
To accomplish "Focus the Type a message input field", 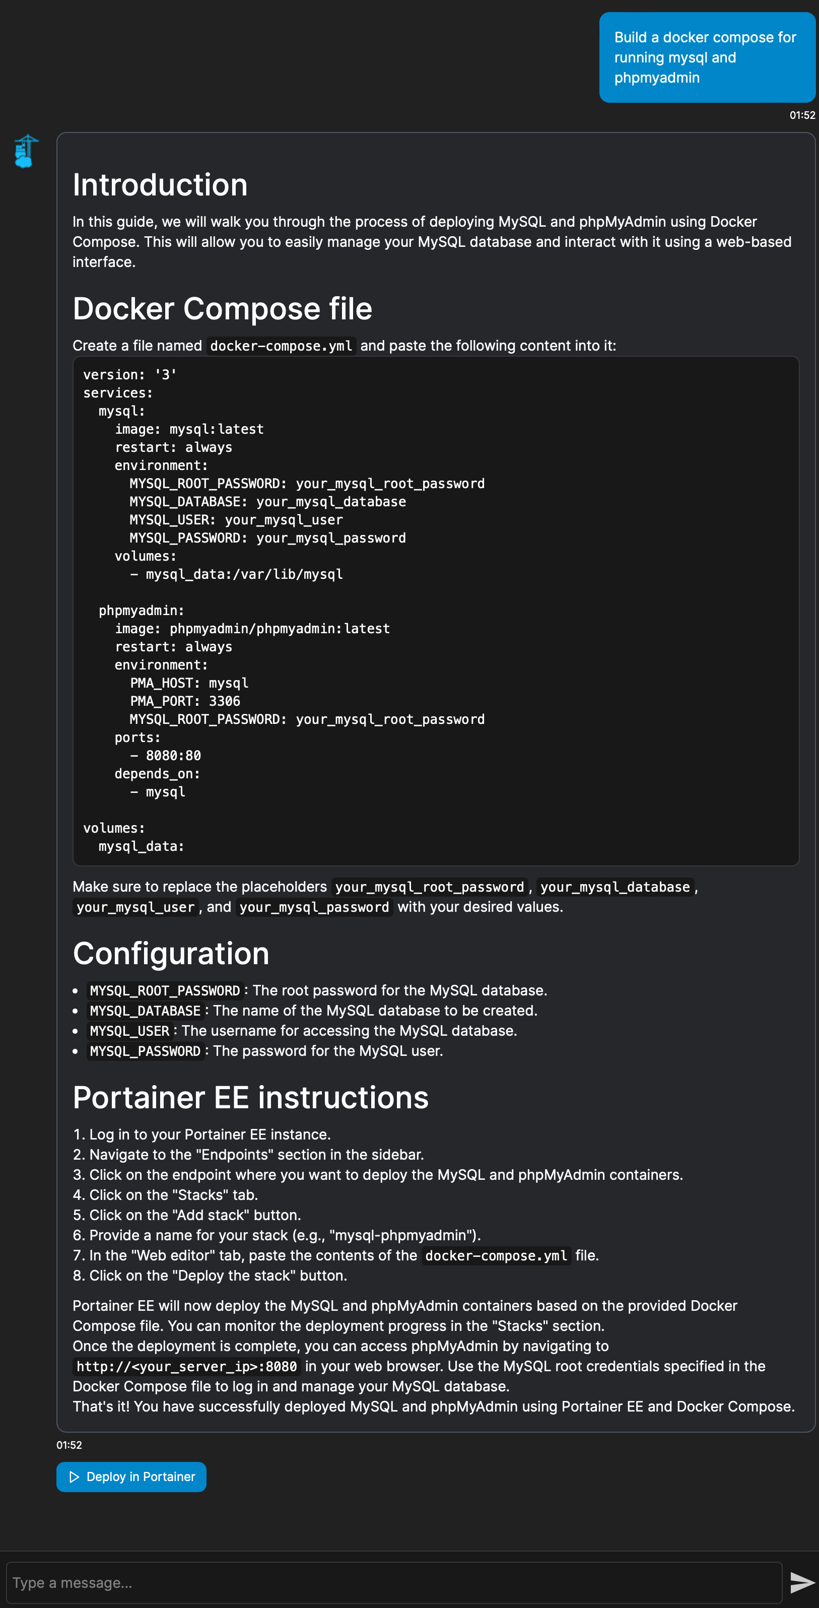I will (393, 1582).
